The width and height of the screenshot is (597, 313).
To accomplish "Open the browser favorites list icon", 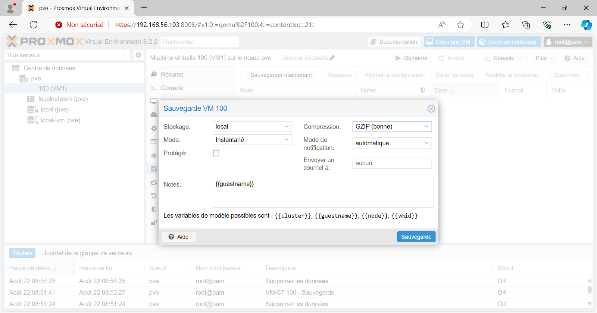I will point(506,25).
